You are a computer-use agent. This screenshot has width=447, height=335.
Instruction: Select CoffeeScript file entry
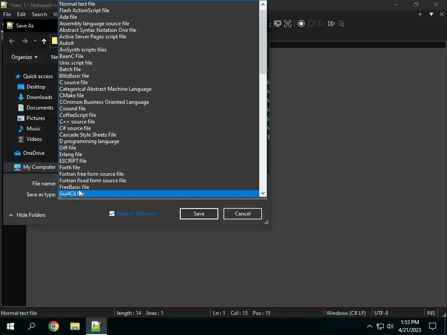tap(159, 115)
